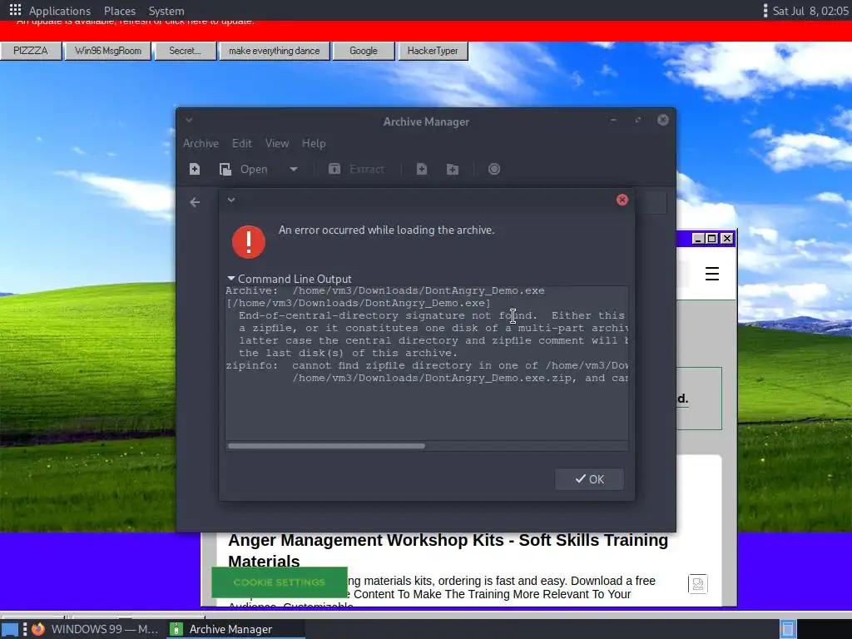The image size is (852, 639).
Task: Open Anger Management Workshop Kits headline link
Action: 448,551
